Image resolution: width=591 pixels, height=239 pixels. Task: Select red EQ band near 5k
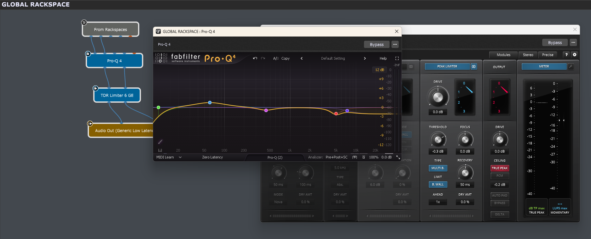(x=336, y=113)
